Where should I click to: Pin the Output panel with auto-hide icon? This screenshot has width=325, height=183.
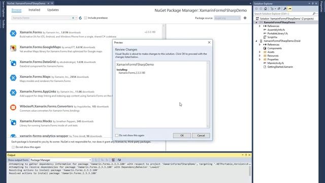click(246, 155)
